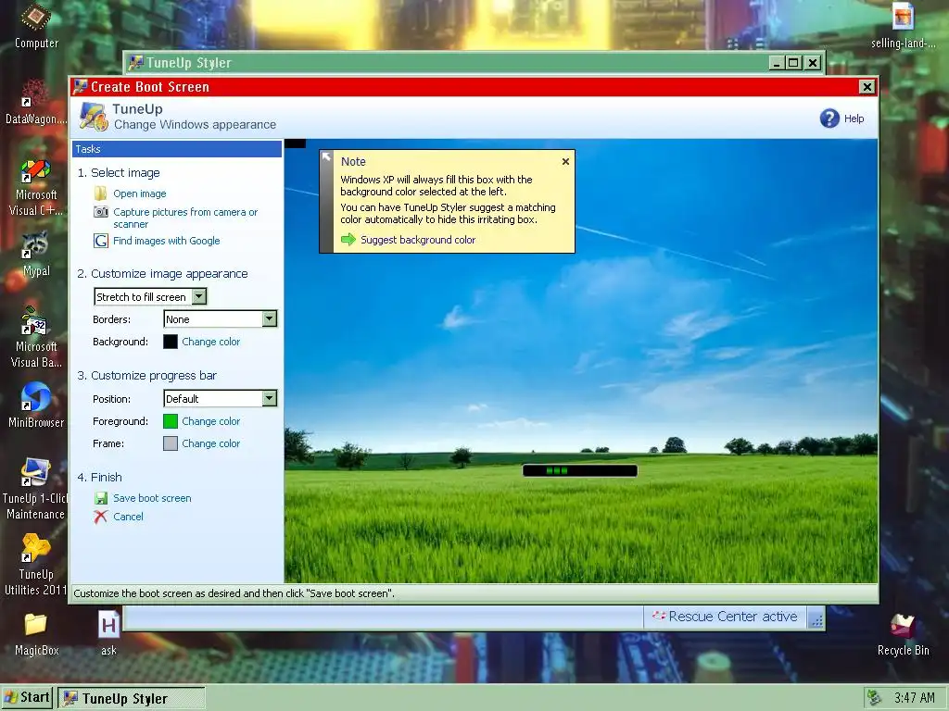Click the black Background color swatch

(x=171, y=342)
